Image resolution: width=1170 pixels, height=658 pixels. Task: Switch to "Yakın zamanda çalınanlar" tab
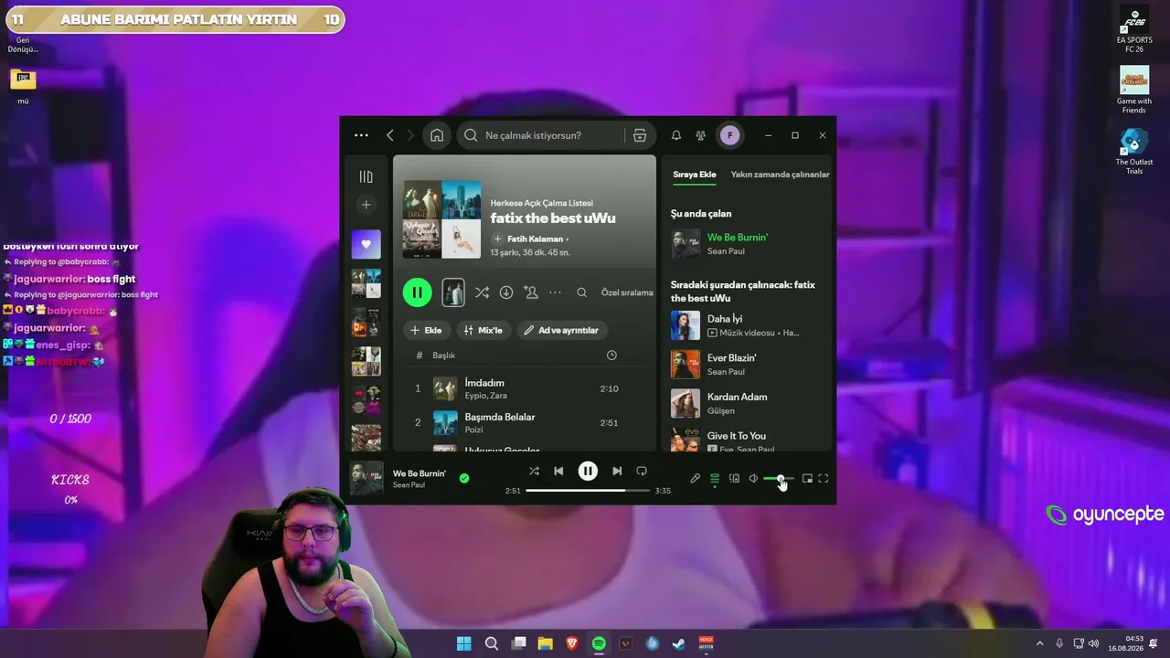coord(780,175)
